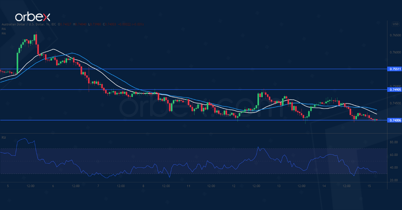Viewport: 402px width, 210px height.
Task: Click the 0.74006 price level tag
Action: coord(394,120)
